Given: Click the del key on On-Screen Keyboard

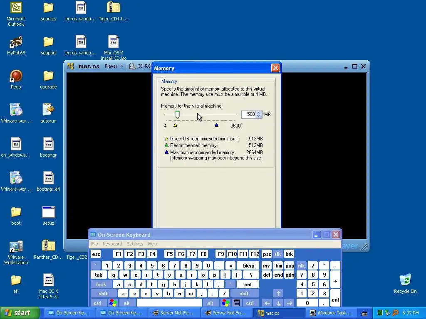Looking at the screenshot, I should point(267,275).
